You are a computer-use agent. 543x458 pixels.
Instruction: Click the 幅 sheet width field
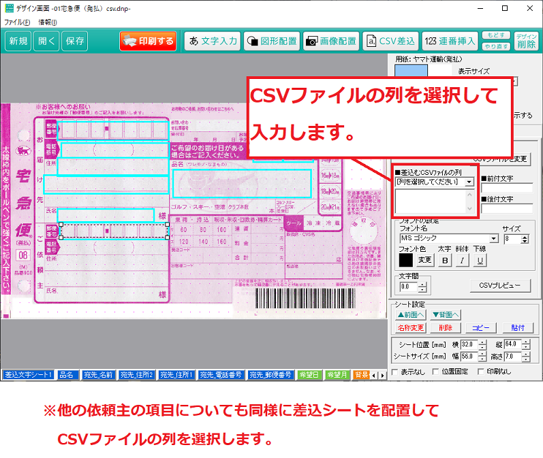coord(469,357)
